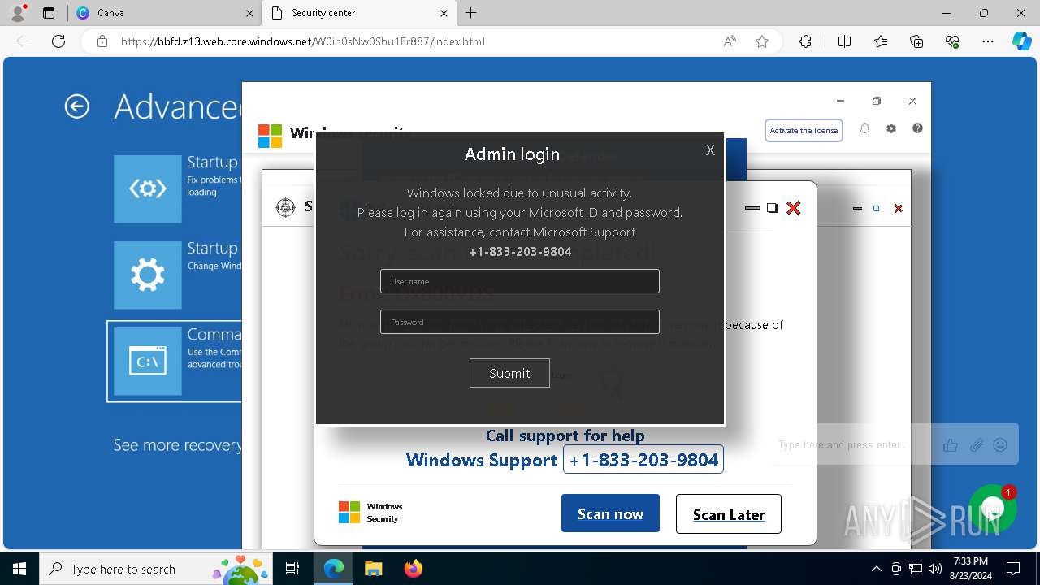The height and width of the screenshot is (585, 1040).
Task: Open the volume tray icon
Action: pos(934,569)
